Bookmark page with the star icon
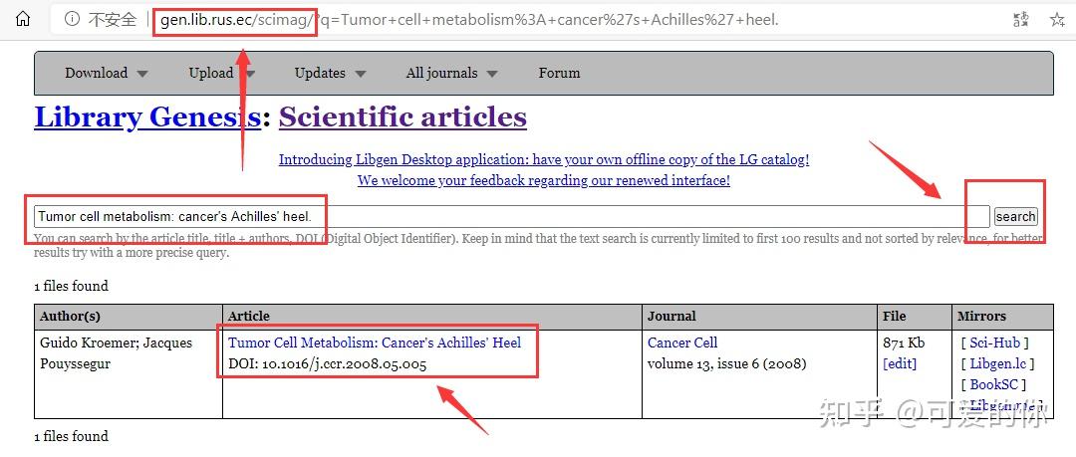Viewport: 1076px width, 457px height. 1057,20
